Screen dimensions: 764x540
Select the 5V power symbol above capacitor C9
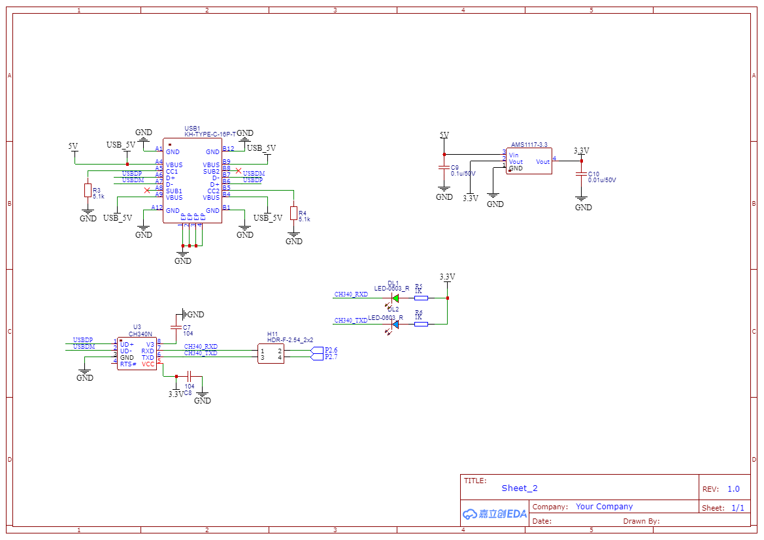tap(444, 137)
